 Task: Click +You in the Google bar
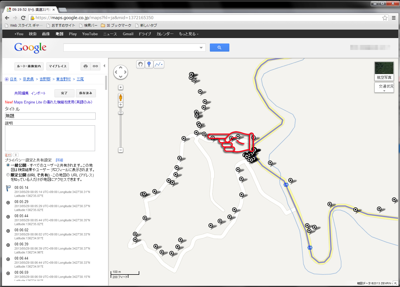click(x=19, y=34)
